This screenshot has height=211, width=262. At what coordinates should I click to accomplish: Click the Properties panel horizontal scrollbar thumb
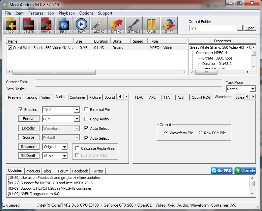pyautogui.click(x=206, y=72)
